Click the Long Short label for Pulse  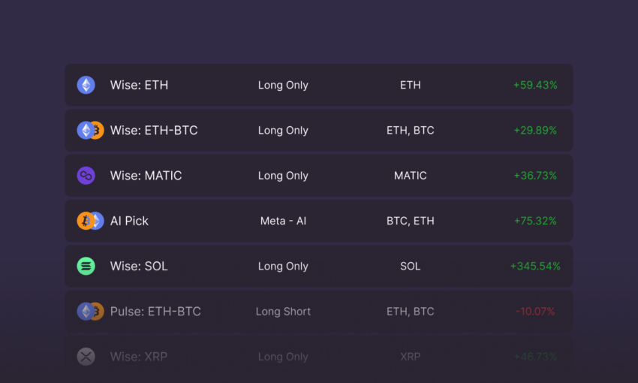pos(283,312)
